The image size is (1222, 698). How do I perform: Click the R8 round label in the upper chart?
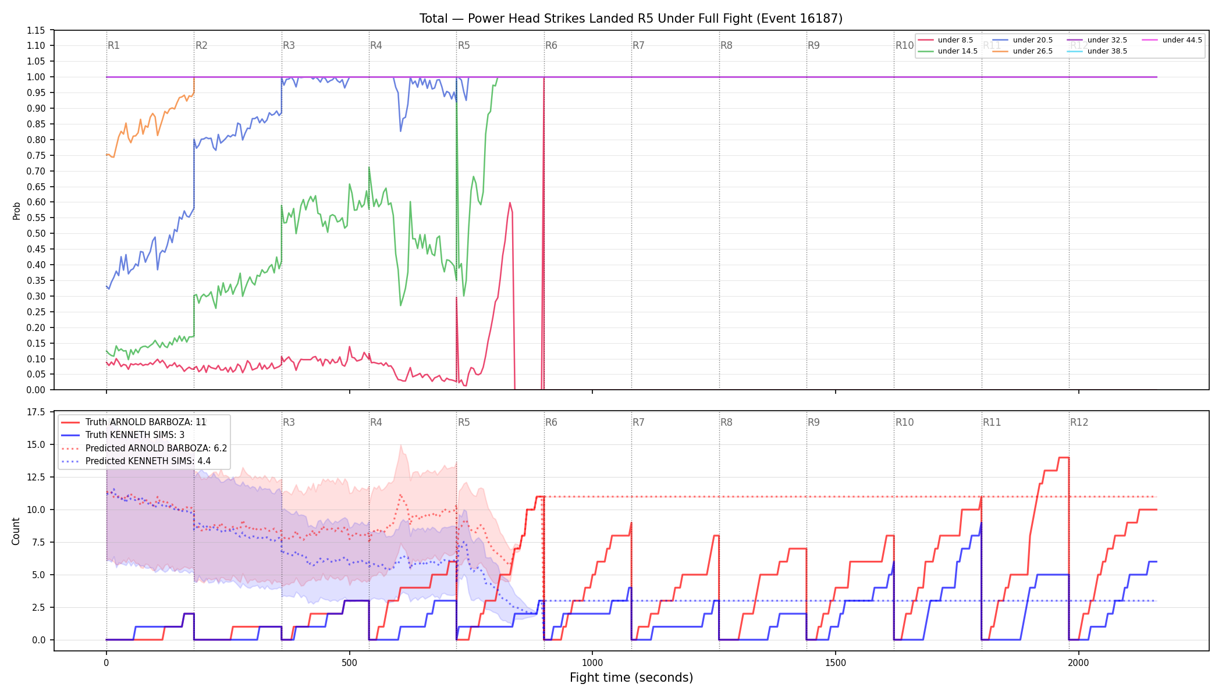[726, 45]
